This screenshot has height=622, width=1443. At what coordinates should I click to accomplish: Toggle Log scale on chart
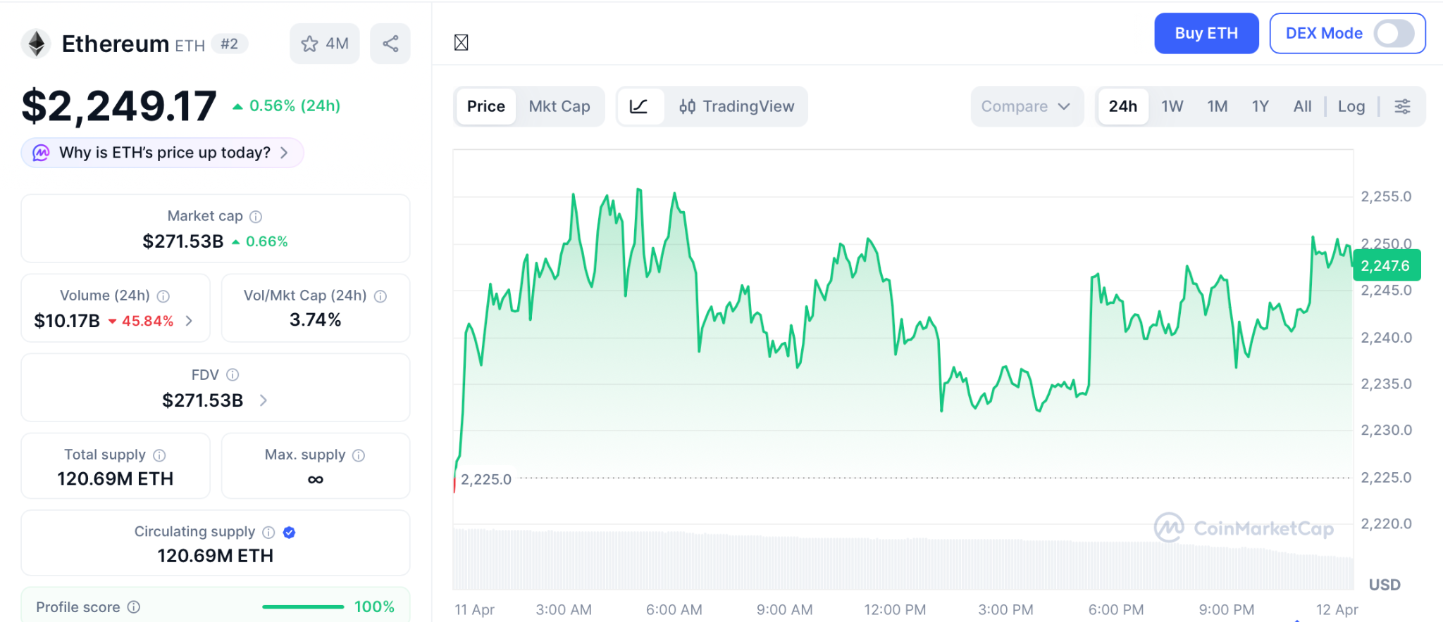point(1351,106)
